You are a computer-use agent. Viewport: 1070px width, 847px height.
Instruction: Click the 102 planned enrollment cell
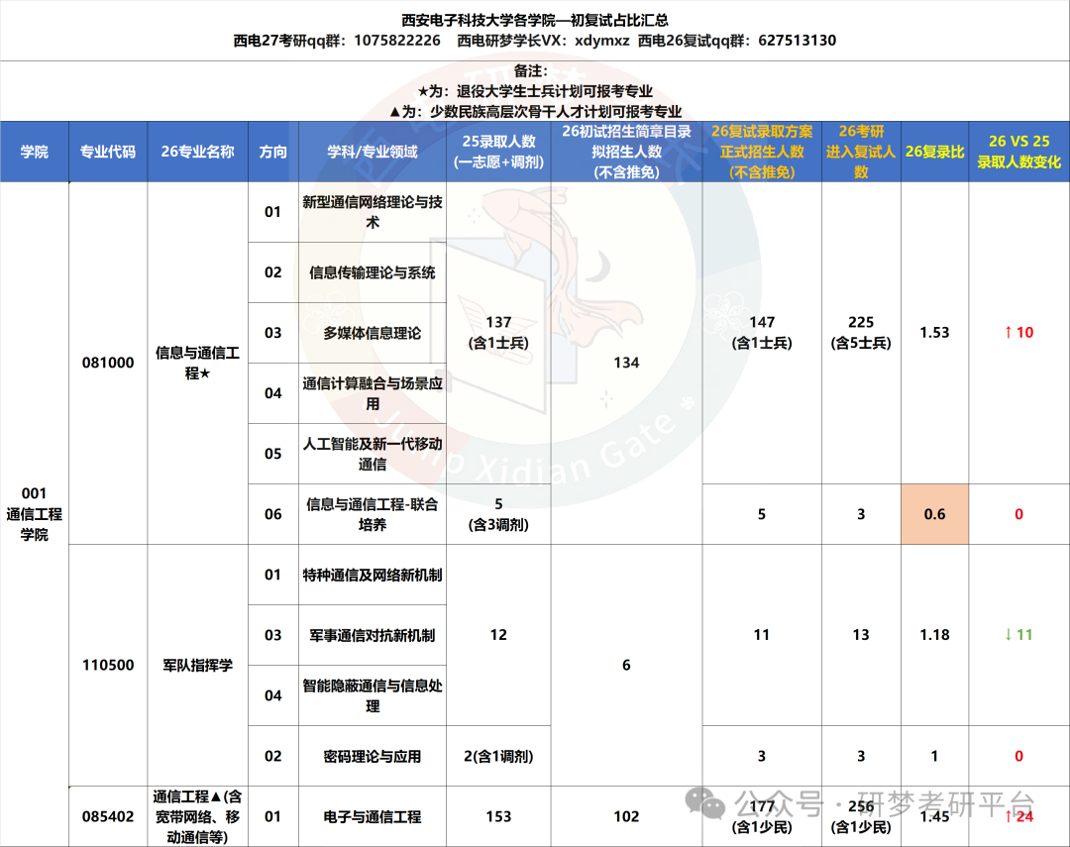click(x=626, y=816)
